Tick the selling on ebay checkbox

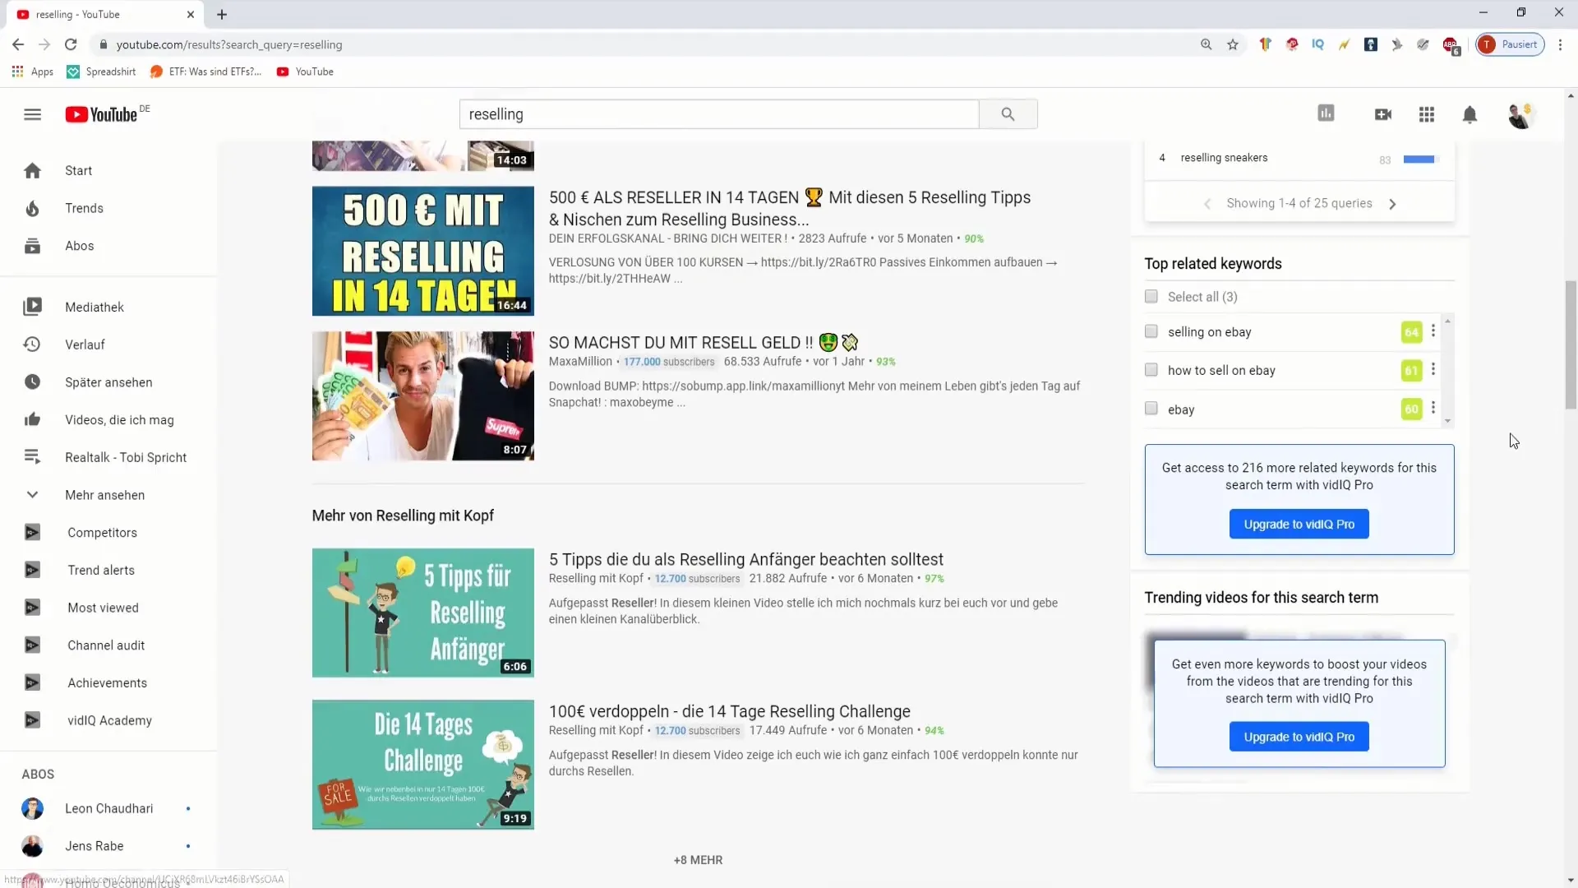point(1151,331)
